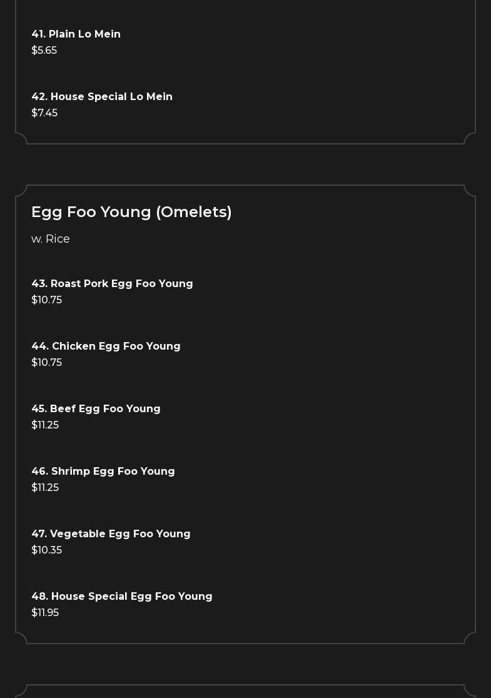Click the price below Shrimp Egg Foo Young
The image size is (491, 698).
tap(45, 487)
